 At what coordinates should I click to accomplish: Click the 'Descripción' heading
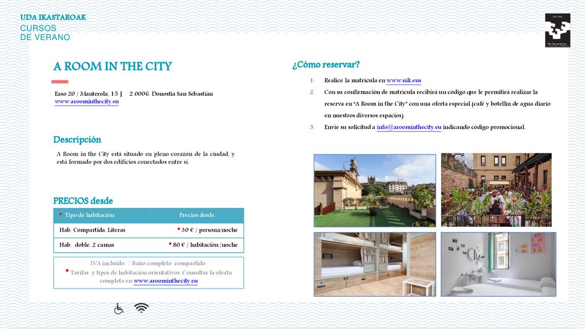[77, 140]
